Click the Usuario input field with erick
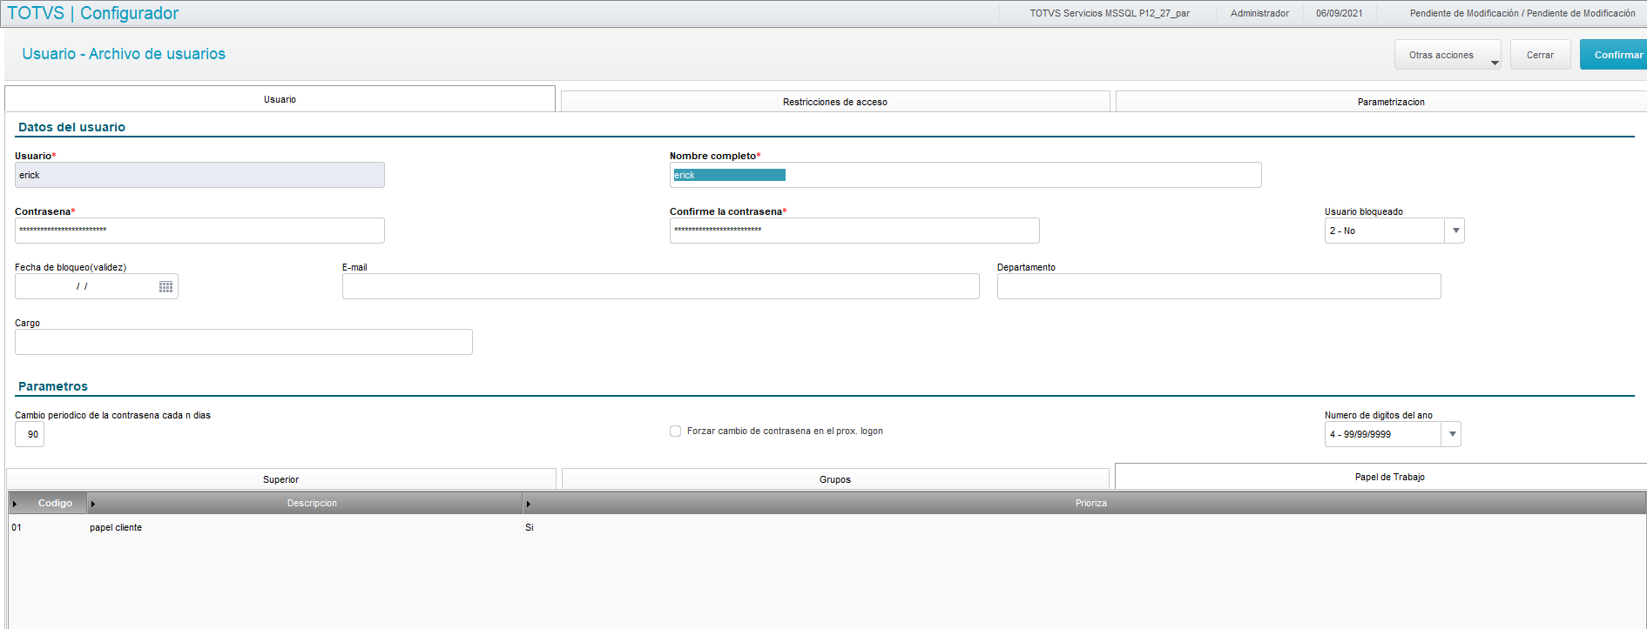Image resolution: width=1647 pixels, height=629 pixels. 199,175
